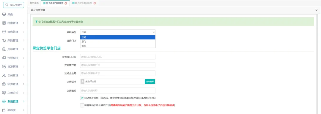Close the 电子价签同步任务 tab
The image size is (321, 114).
pos(95,3)
